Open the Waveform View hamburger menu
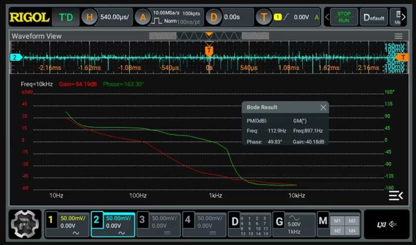Viewport: 416px width, 245px height. click(x=399, y=36)
